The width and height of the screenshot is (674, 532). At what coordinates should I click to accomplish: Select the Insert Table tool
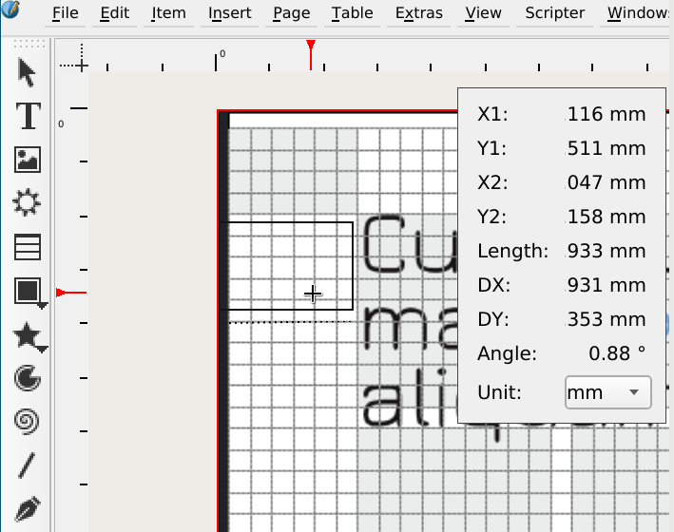point(28,247)
